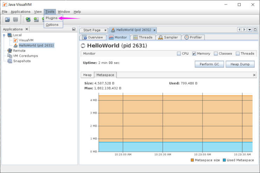Enable the Classes graph checkbox

[215, 54]
